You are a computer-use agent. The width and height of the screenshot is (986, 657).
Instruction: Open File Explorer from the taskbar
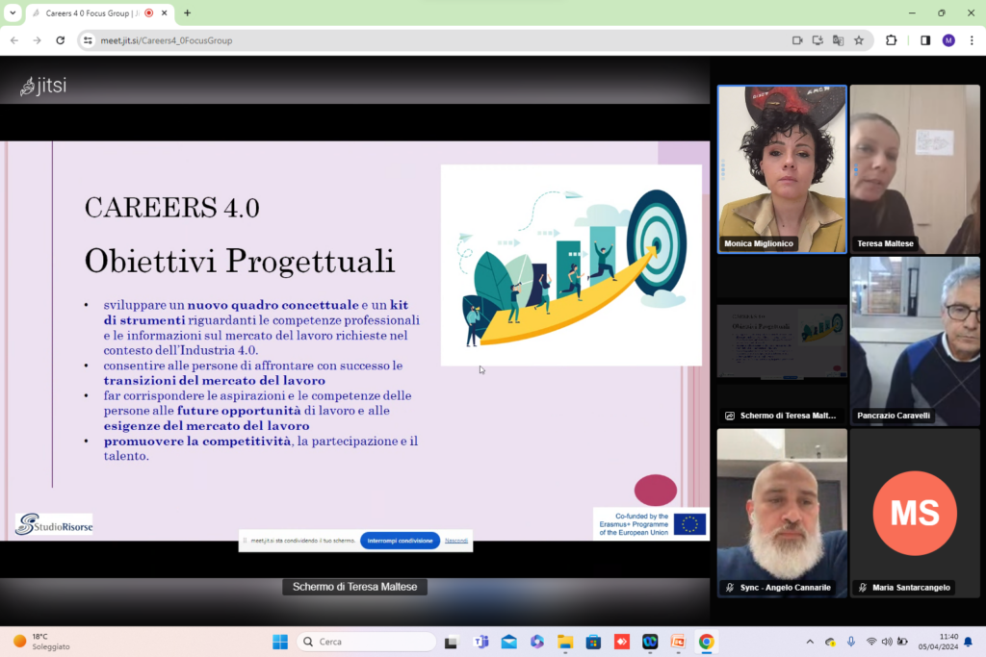(x=565, y=642)
